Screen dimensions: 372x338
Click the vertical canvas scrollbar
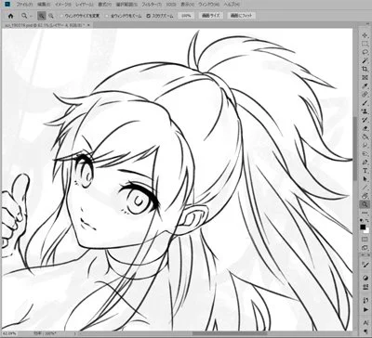(x=356, y=149)
